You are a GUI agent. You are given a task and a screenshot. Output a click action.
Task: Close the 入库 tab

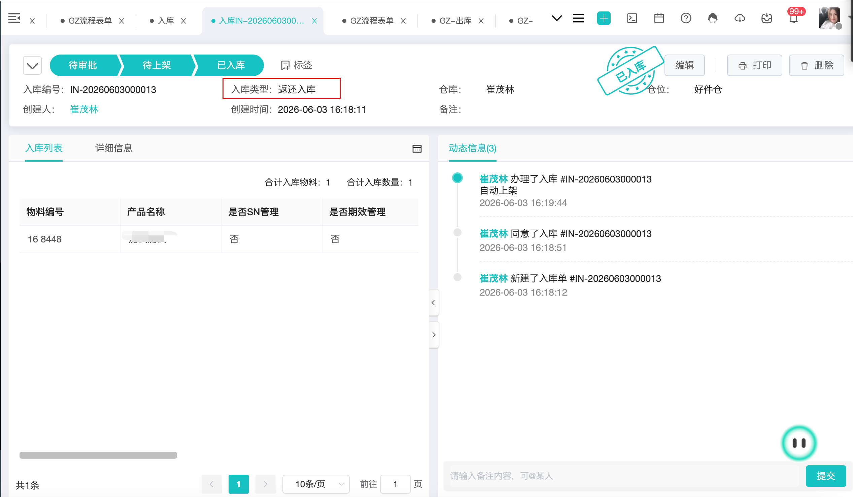[183, 21]
